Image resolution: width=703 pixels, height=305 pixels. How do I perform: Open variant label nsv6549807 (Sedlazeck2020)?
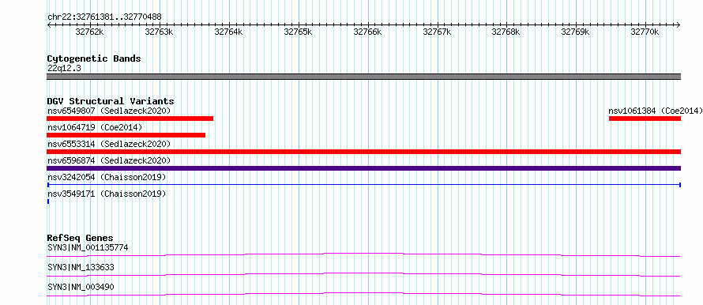coord(109,111)
